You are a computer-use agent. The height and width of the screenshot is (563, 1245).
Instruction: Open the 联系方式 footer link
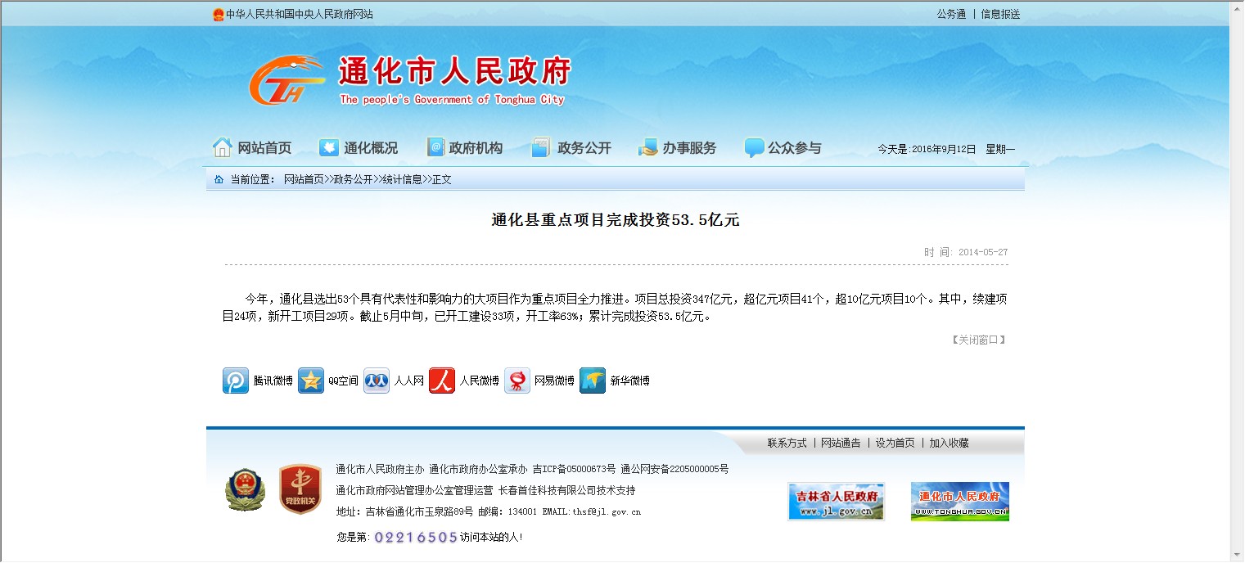pos(787,443)
